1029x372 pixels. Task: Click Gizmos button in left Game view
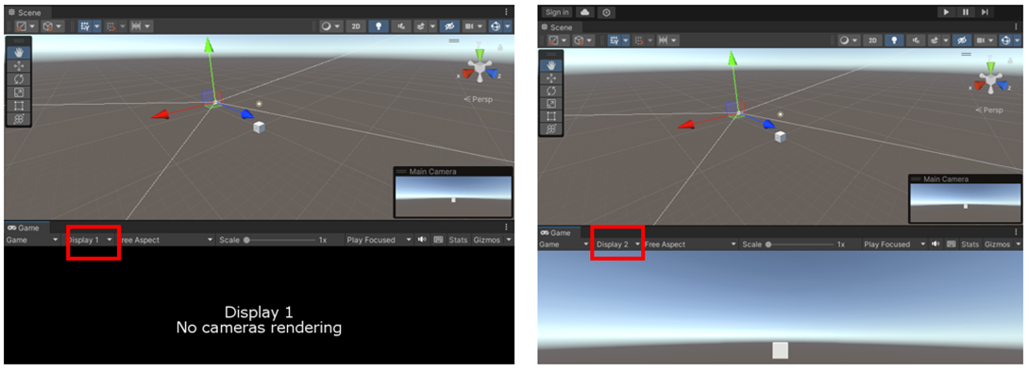pyautogui.click(x=486, y=240)
